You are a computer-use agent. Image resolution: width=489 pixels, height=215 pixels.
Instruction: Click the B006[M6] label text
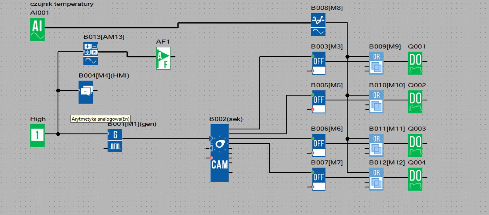tap(327, 129)
